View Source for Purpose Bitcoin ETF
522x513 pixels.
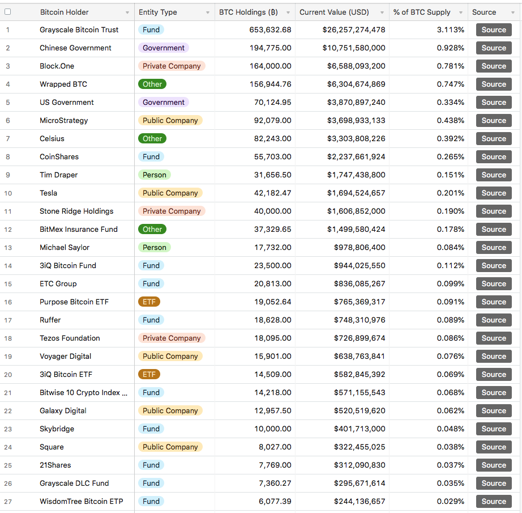coord(494,302)
